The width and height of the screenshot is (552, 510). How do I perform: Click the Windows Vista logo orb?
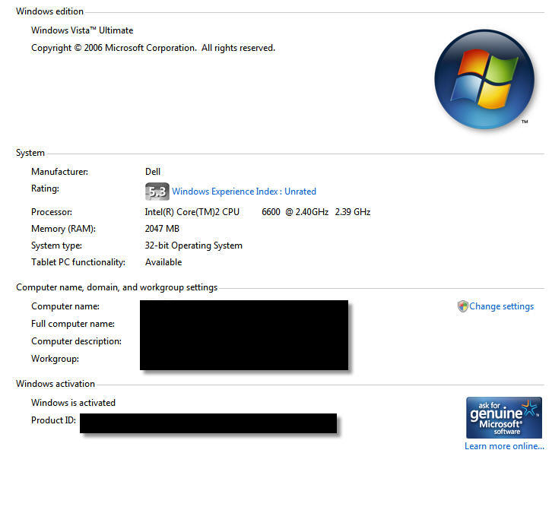pyautogui.click(x=484, y=79)
